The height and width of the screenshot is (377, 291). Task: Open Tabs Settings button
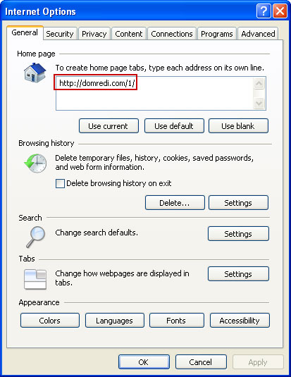pos(238,273)
